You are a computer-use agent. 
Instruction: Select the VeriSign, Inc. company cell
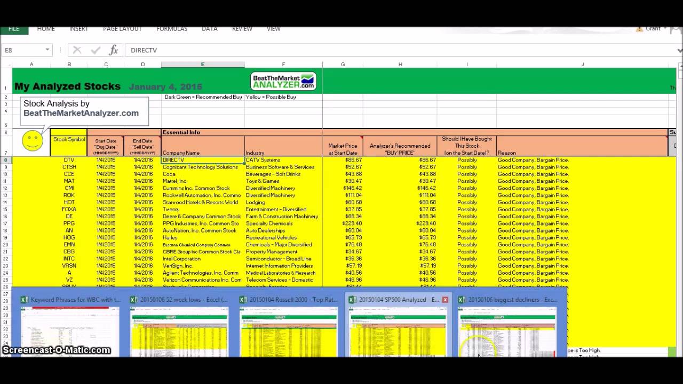[x=203, y=266]
